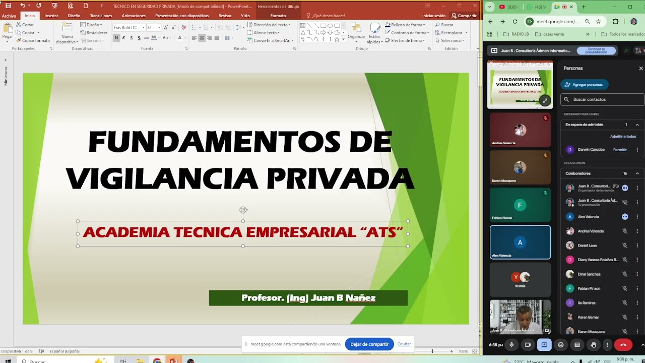Apply italic formatting with the K button
The image size is (645, 363).
point(124,38)
